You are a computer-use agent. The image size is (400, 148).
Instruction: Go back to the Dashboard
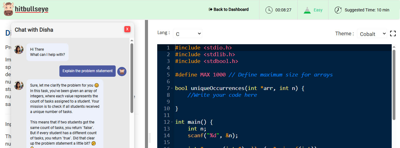pos(228,10)
